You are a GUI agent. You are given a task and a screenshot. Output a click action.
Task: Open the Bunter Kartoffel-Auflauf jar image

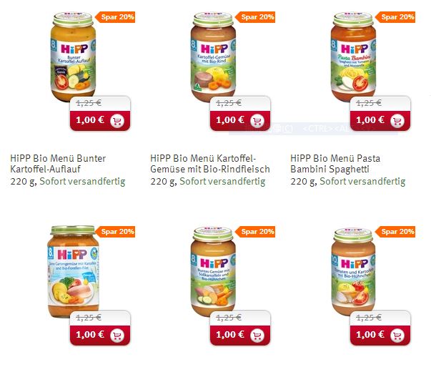(x=73, y=57)
